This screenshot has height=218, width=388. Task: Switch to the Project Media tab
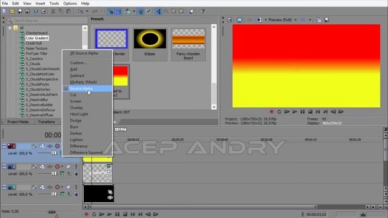pos(18,122)
